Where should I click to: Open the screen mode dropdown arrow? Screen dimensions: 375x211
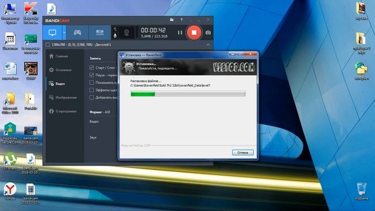[64, 33]
